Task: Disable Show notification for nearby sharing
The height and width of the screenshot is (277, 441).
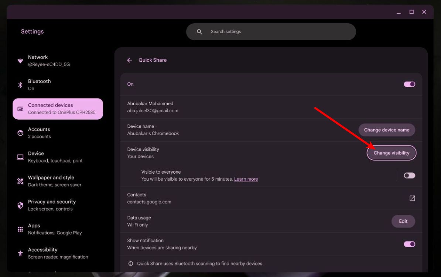Action: point(409,244)
